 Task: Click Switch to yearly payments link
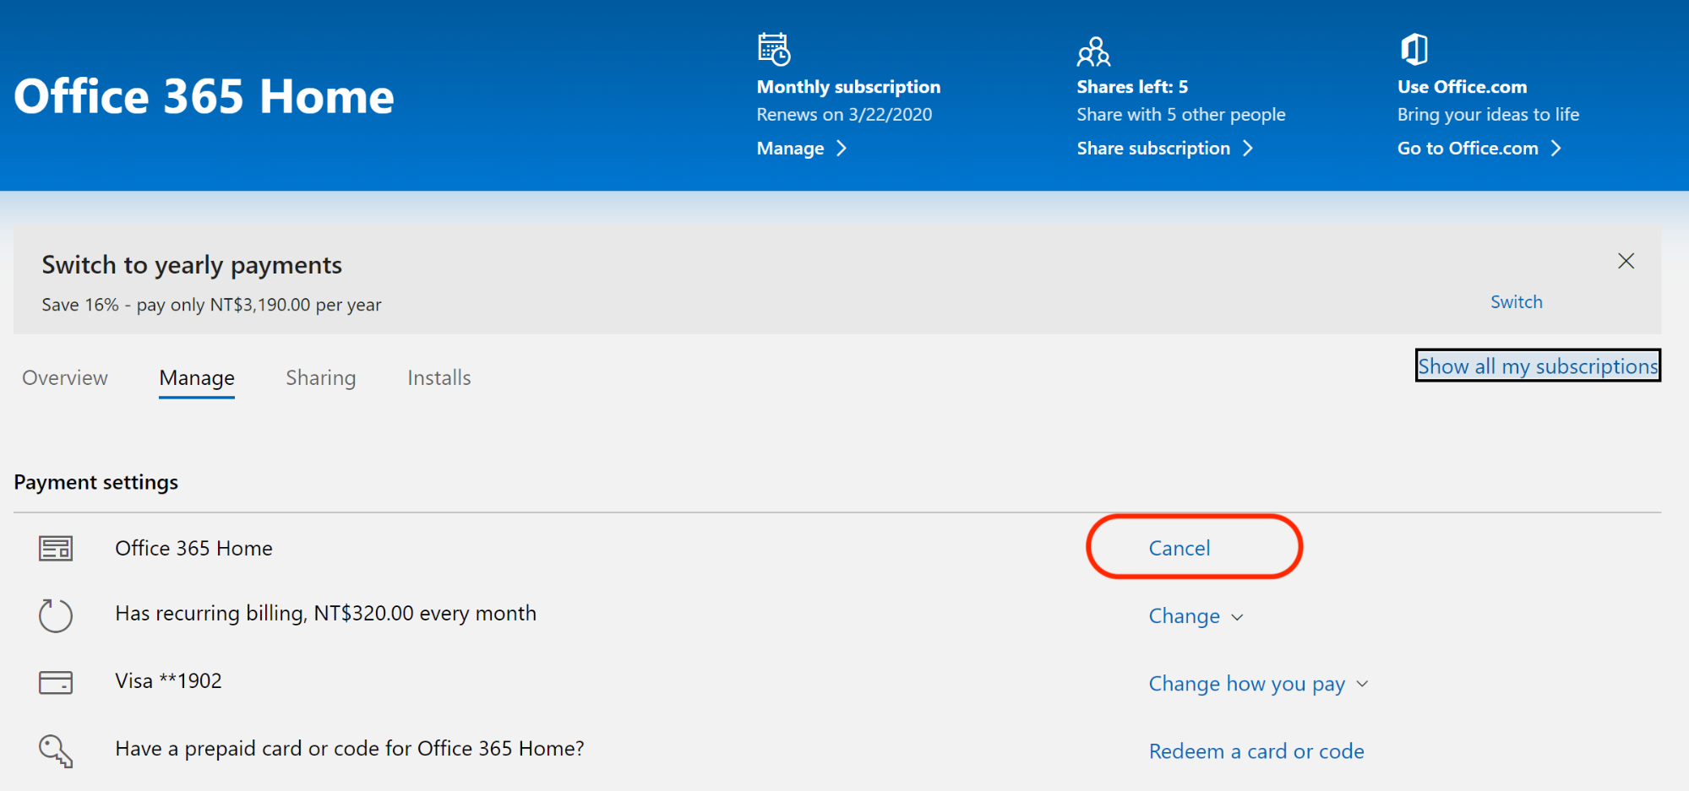[x=1516, y=302]
